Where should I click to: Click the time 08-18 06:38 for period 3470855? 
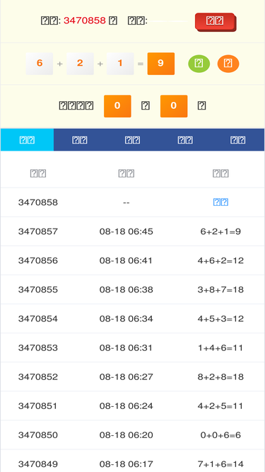[126, 289]
